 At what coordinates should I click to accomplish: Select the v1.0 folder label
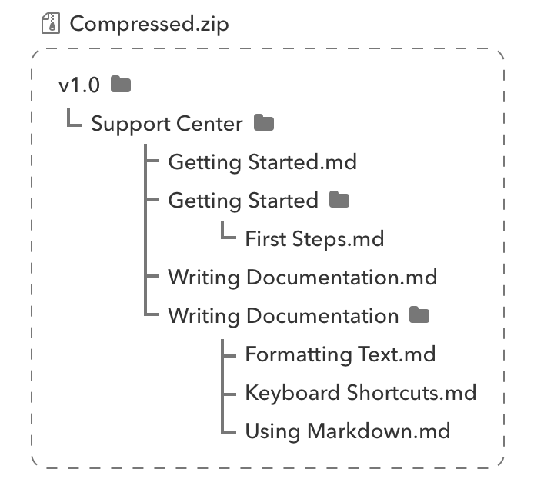[x=79, y=85]
